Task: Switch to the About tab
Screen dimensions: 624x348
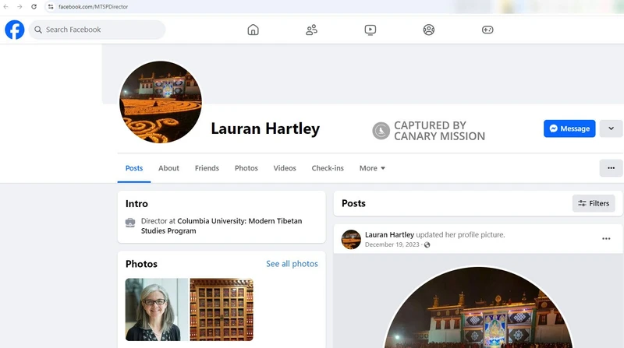Action: (x=168, y=168)
